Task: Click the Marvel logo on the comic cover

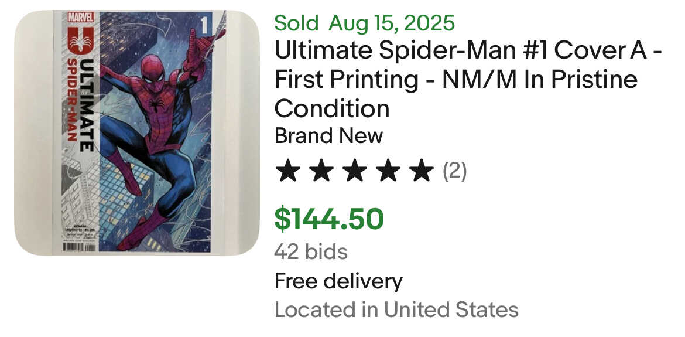Action: (x=81, y=18)
